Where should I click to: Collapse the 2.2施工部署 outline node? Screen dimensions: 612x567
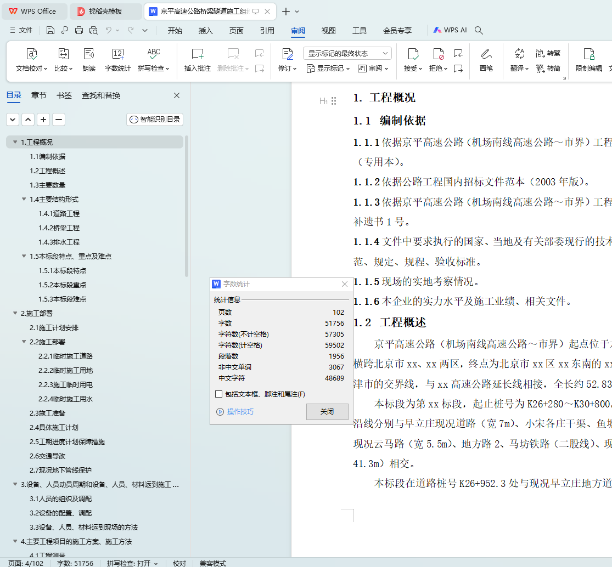24,342
